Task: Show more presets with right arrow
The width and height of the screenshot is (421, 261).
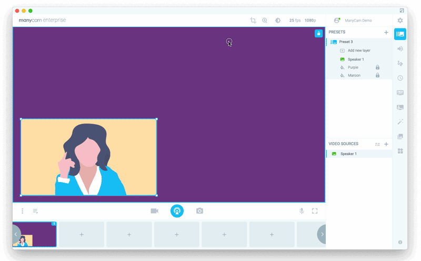Action: click(x=322, y=234)
